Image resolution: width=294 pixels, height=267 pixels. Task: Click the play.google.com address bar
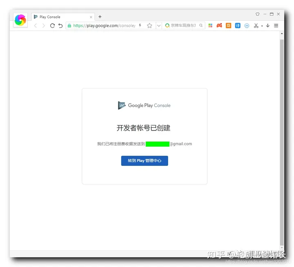point(104,26)
